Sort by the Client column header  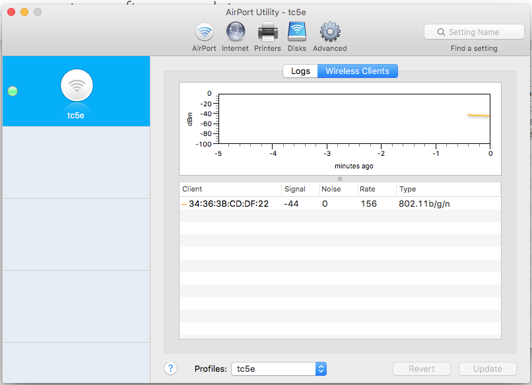pyautogui.click(x=230, y=189)
